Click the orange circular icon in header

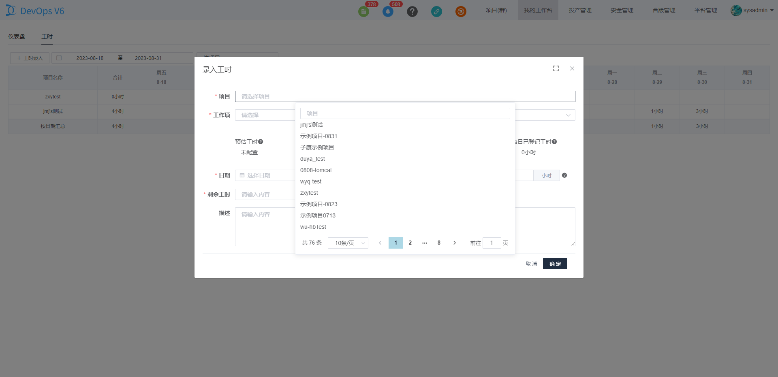click(461, 11)
